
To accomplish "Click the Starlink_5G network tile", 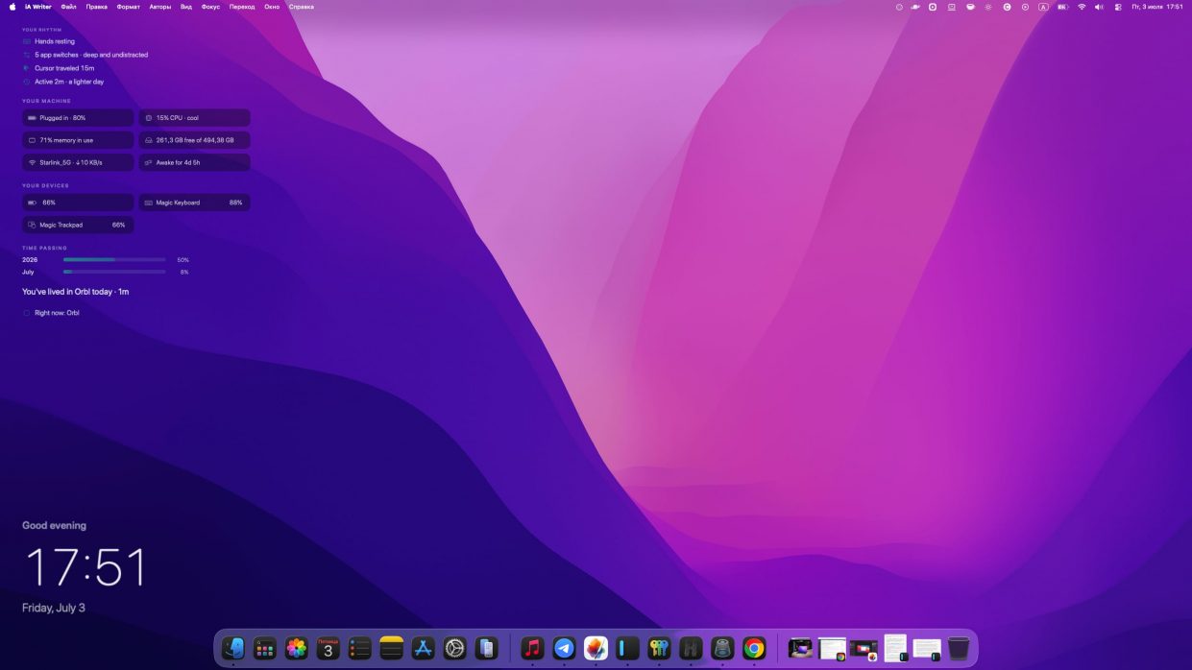I will [x=78, y=162].
